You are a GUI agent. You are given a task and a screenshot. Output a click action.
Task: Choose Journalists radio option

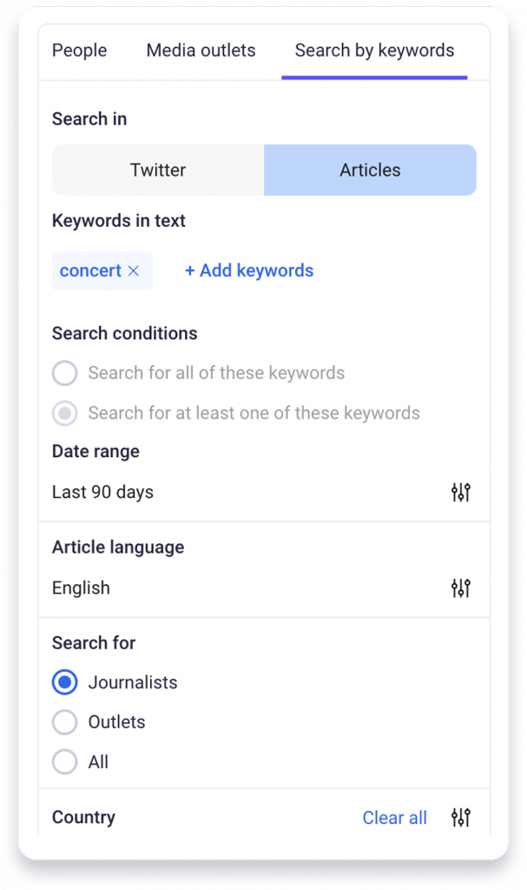(x=65, y=683)
